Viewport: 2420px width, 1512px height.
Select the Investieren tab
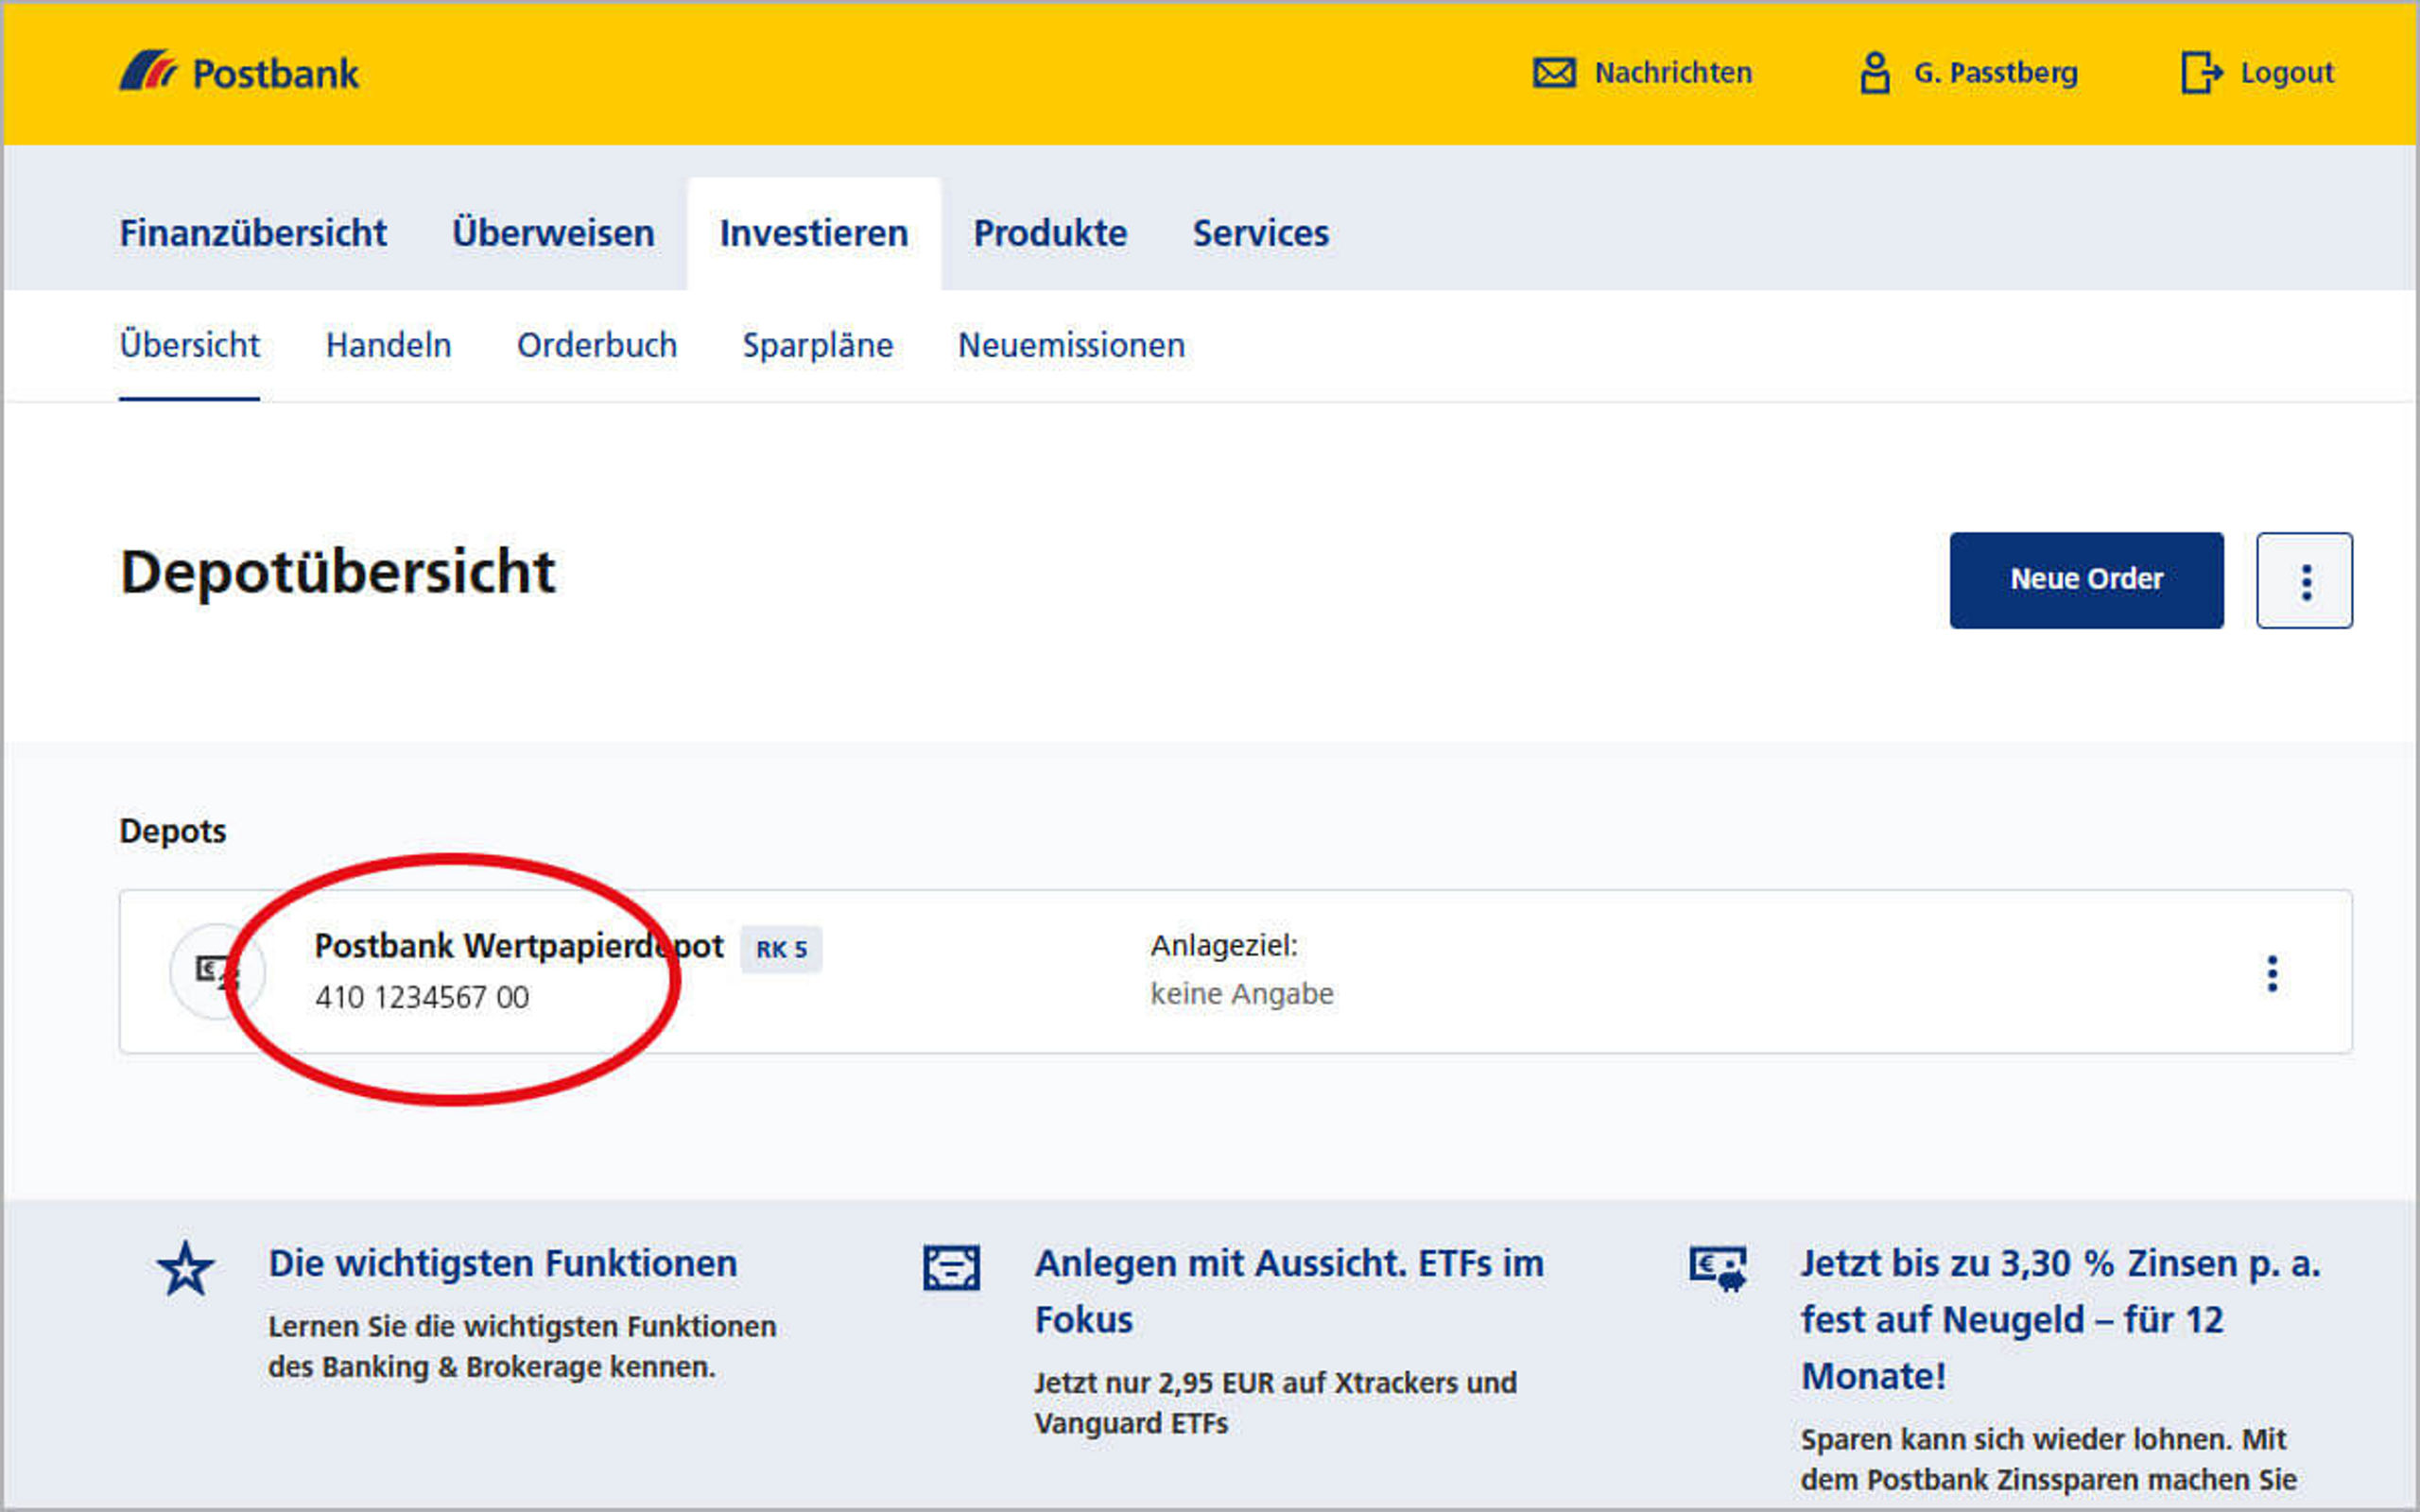[814, 233]
